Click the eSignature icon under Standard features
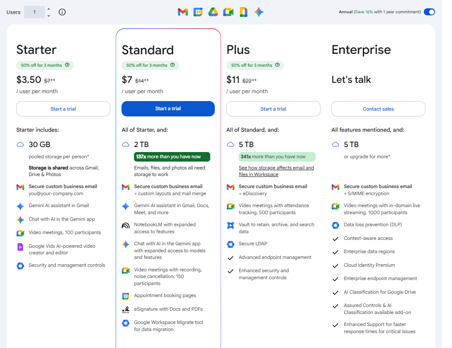The height and width of the screenshot is (348, 452). [125, 309]
